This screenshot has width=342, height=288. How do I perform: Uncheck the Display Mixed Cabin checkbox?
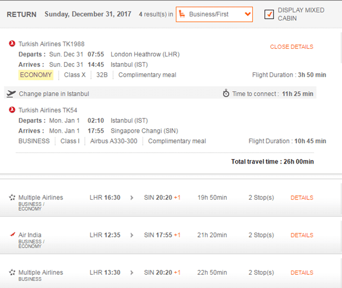click(269, 14)
